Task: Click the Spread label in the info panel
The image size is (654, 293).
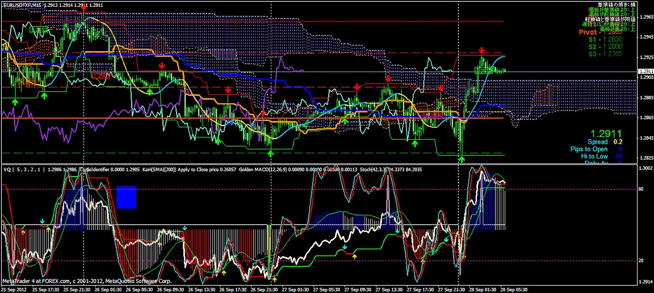Action: [x=597, y=141]
